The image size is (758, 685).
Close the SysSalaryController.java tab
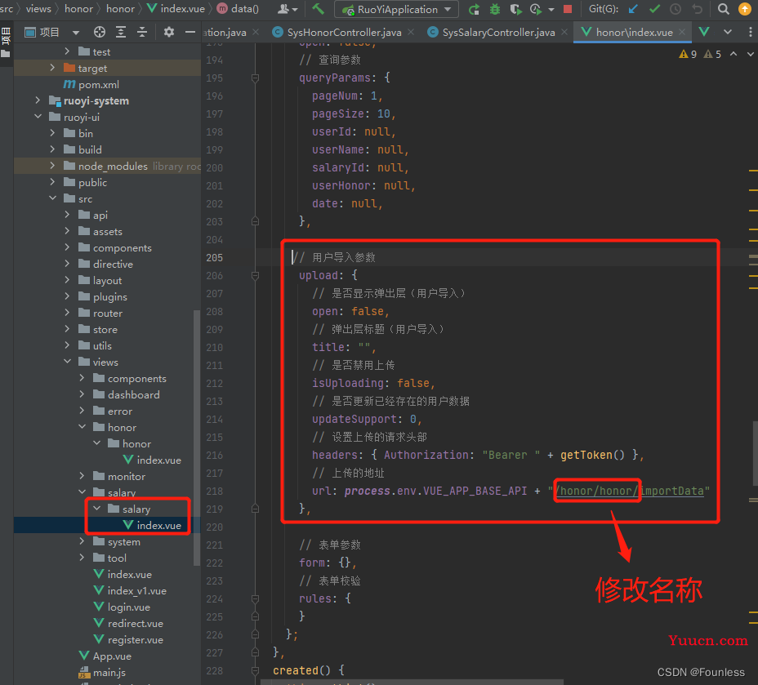coord(564,32)
